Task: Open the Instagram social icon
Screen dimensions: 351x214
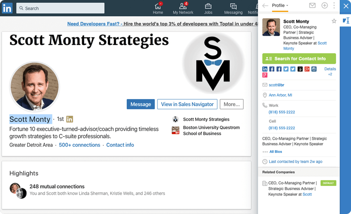Action: click(x=314, y=69)
